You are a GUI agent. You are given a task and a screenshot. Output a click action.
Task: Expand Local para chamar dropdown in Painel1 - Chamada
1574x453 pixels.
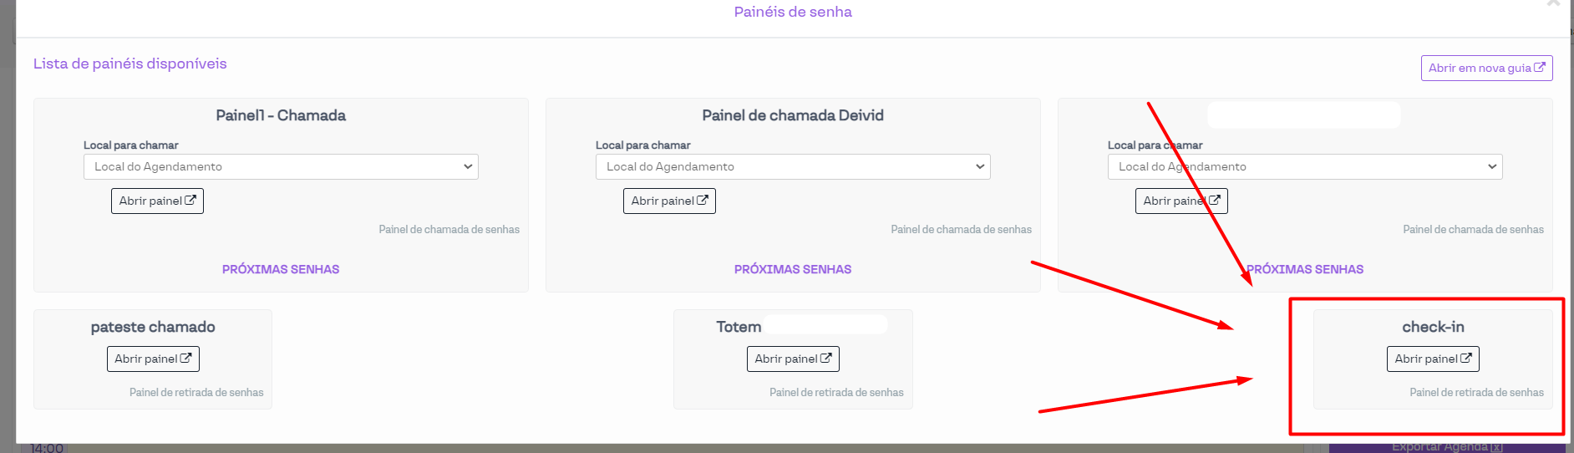[x=281, y=166]
